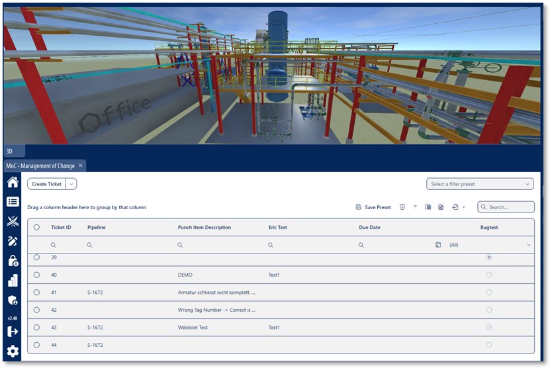Open the column chooser icon
Viewport: 552px width, 370px height.
(x=428, y=207)
